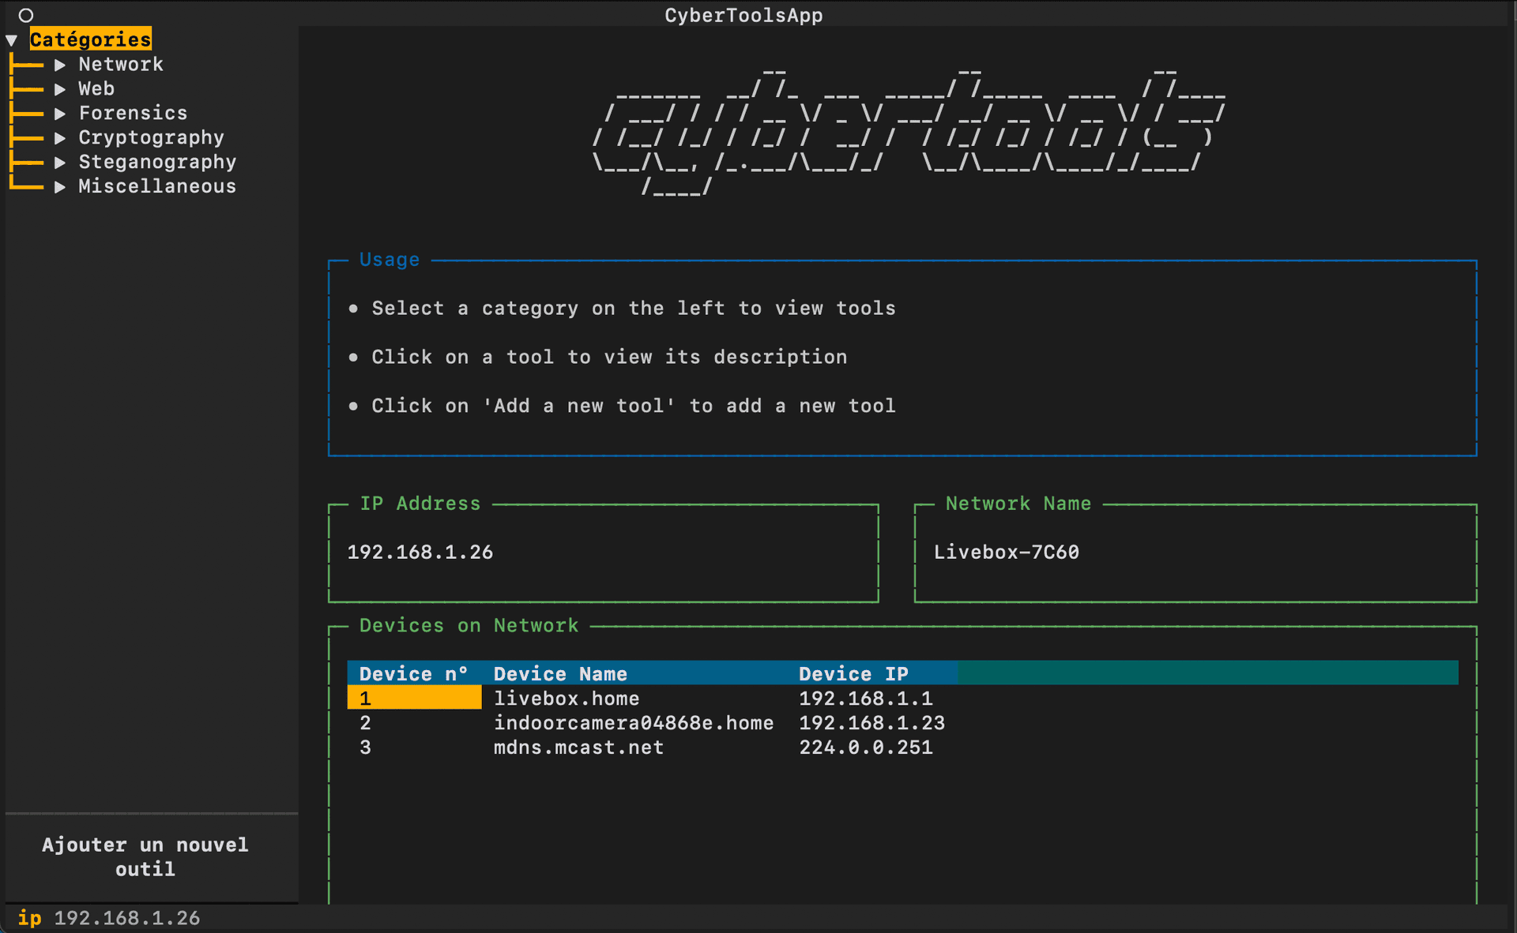This screenshot has height=933, width=1517.
Task: Select the Forensics tree item
Action: [x=133, y=114]
